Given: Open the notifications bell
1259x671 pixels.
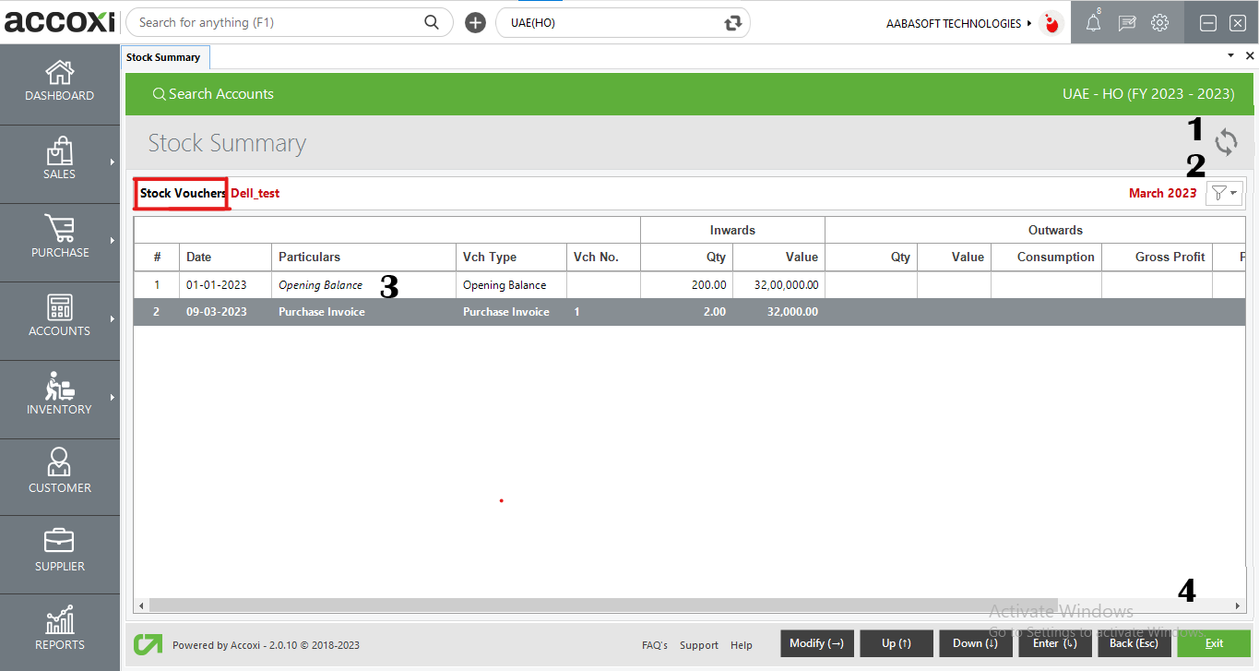Looking at the screenshot, I should [x=1093, y=23].
